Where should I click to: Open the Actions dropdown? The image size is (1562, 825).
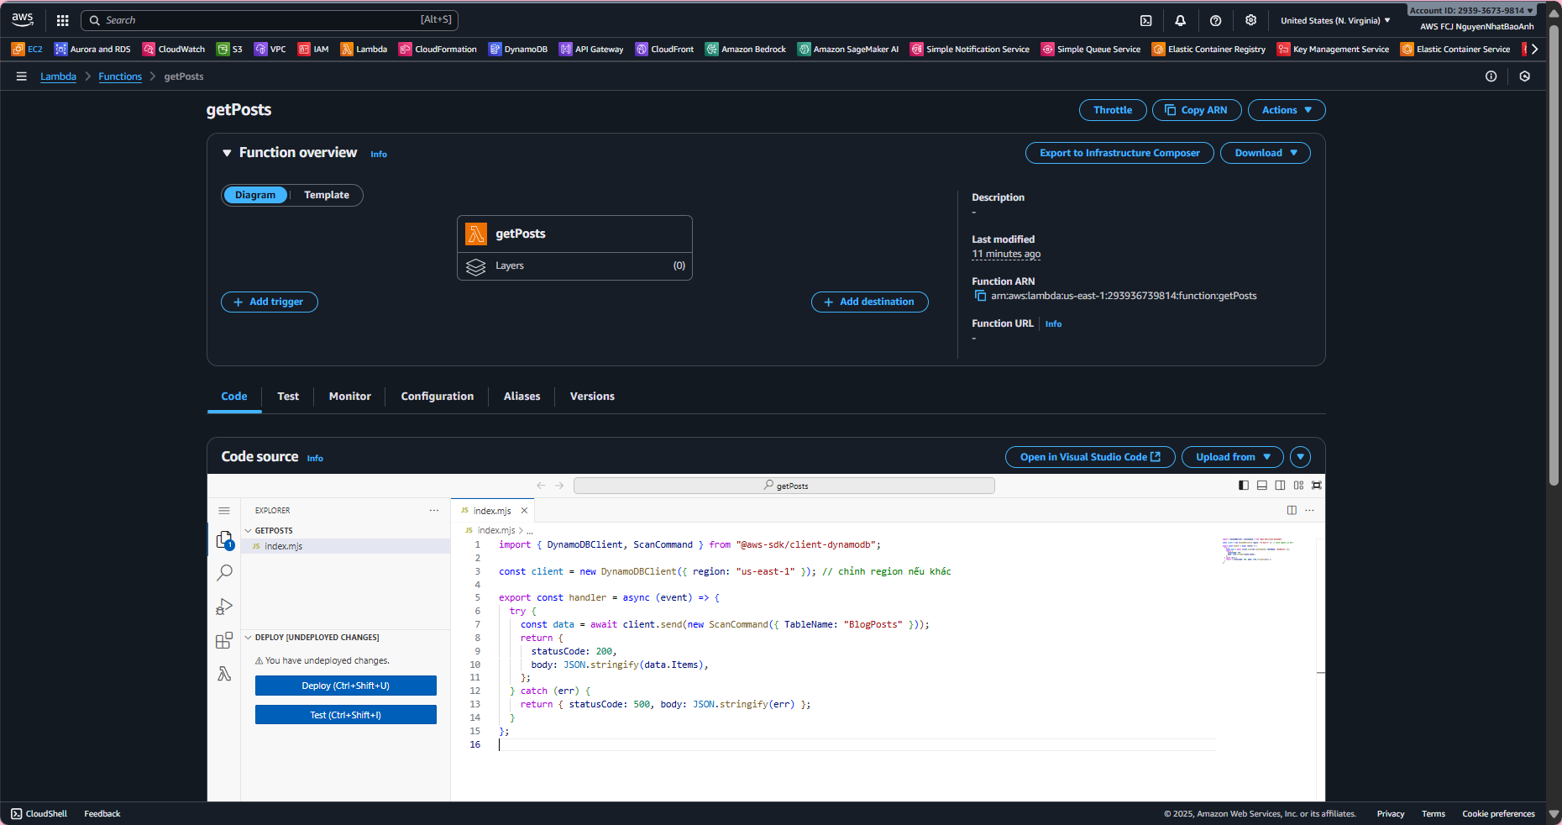pyautogui.click(x=1286, y=110)
